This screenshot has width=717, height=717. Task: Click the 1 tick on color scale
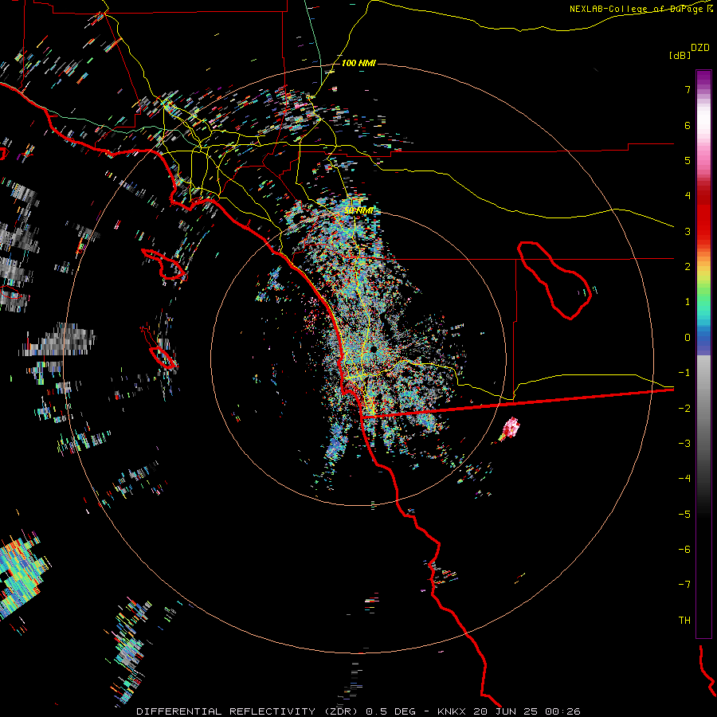688,302
